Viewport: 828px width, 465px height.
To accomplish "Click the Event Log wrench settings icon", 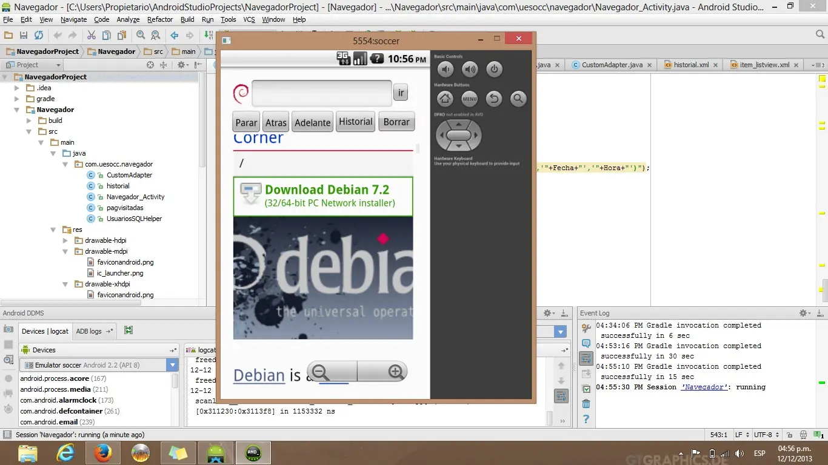I will pyautogui.click(x=586, y=329).
